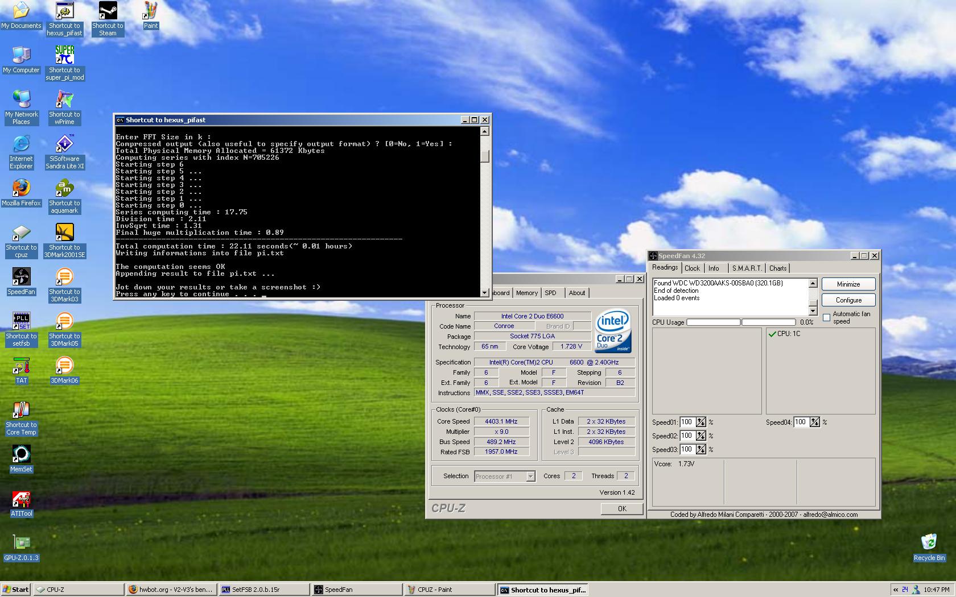
Task: Click the second CPU Usage bar in SpeedFan
Action: (768, 322)
